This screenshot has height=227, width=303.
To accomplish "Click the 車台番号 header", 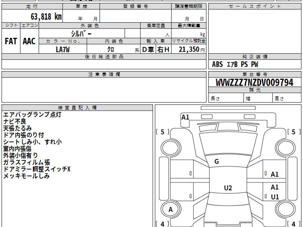I will click(255, 74).
